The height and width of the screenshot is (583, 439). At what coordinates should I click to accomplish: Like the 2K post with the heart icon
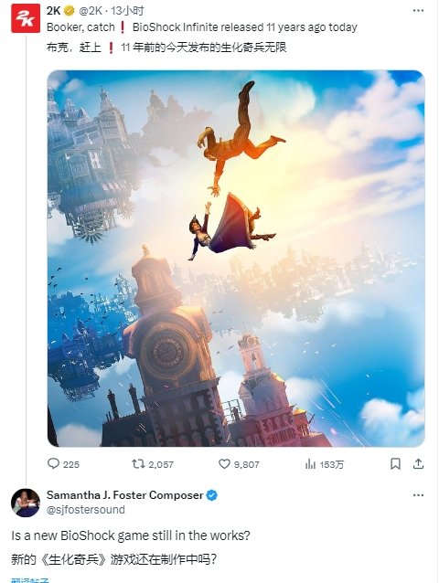coord(224,463)
